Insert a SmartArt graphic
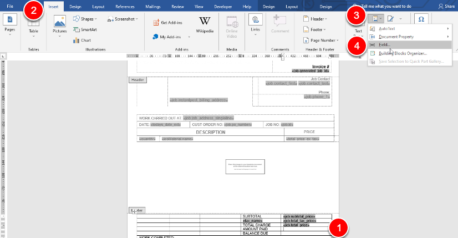 click(x=85, y=29)
